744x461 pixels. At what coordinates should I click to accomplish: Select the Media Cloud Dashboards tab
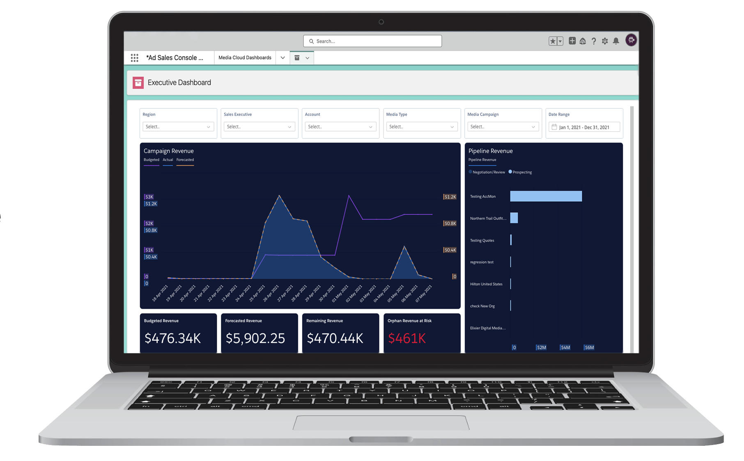(x=245, y=58)
